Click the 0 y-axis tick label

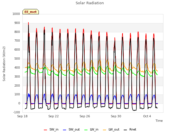(x=19, y=103)
